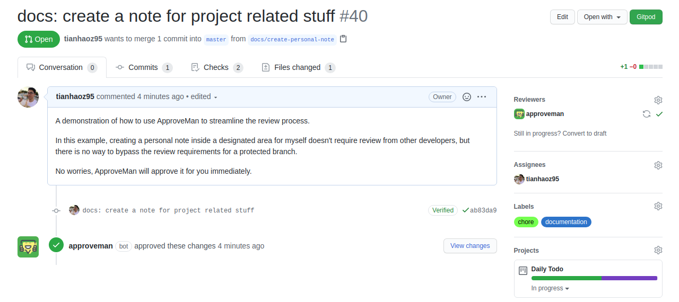
Task: Click the green Open status badge
Action: [x=39, y=39]
